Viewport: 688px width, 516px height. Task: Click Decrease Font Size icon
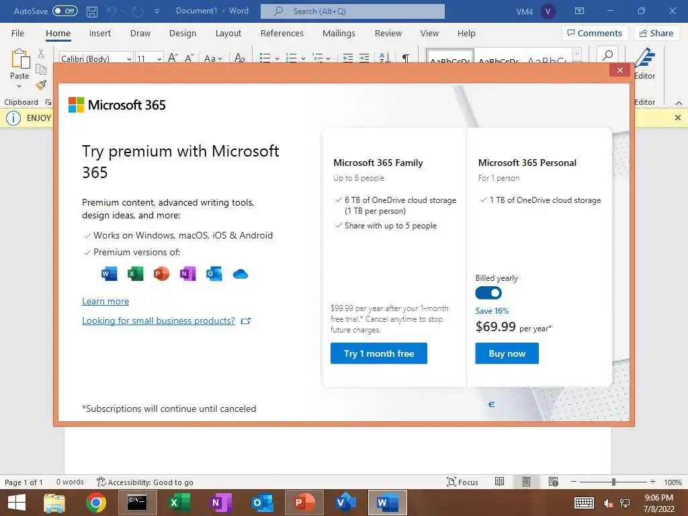[189, 58]
